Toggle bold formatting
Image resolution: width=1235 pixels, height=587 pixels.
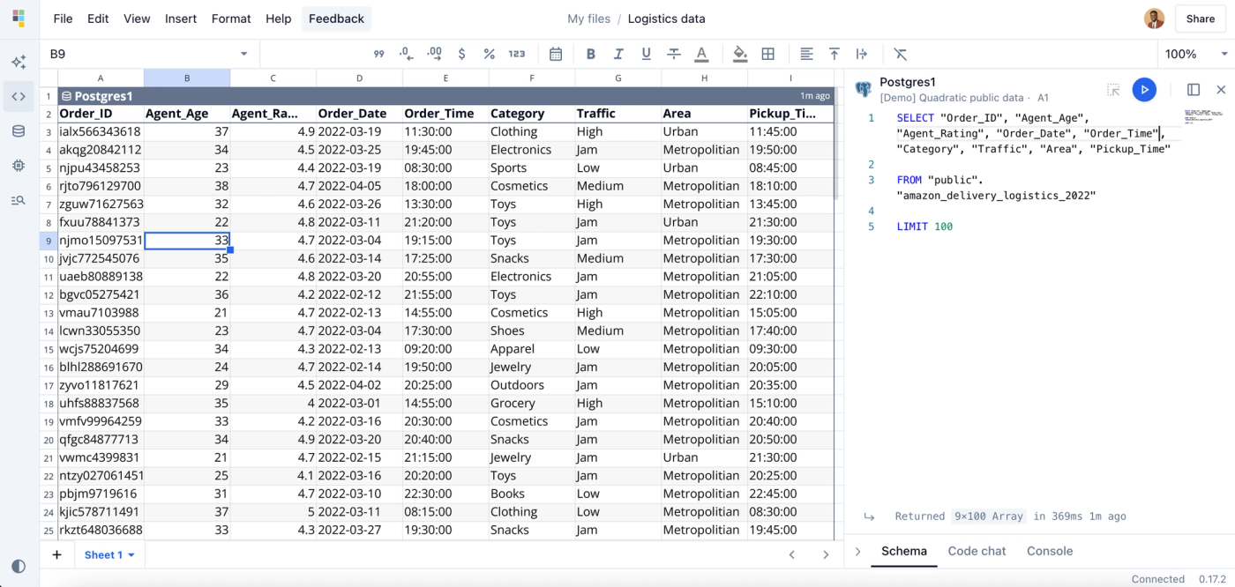[591, 54]
